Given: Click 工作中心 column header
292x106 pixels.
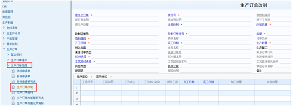Looking at the screenshot, I should (130, 82).
